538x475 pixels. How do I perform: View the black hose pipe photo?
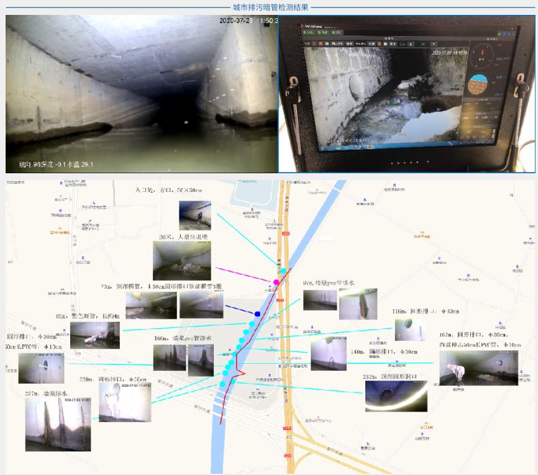(x=95, y=335)
